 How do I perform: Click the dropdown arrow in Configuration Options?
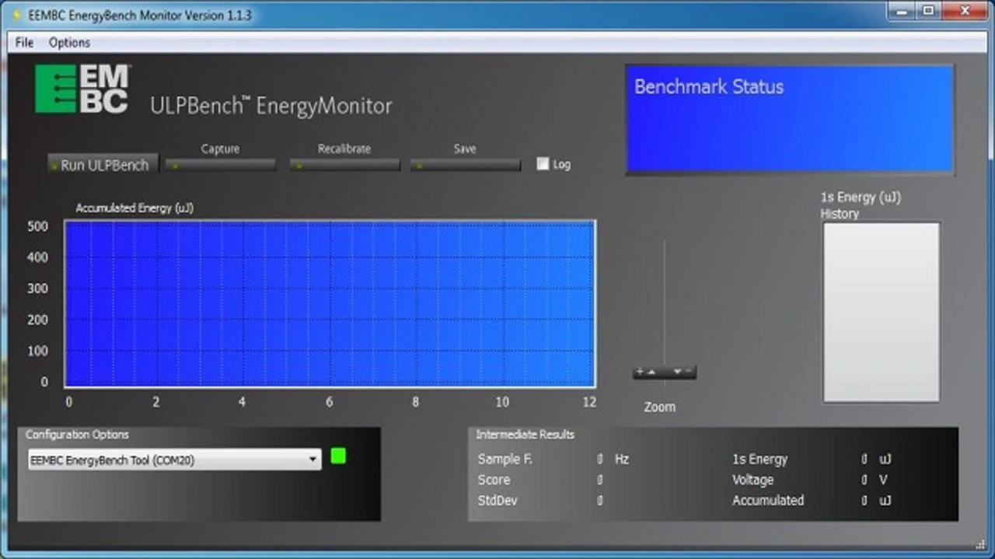(x=312, y=460)
